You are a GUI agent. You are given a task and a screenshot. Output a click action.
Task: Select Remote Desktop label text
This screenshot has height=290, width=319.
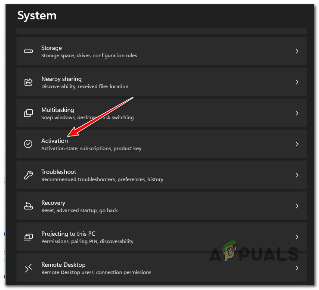point(63,265)
